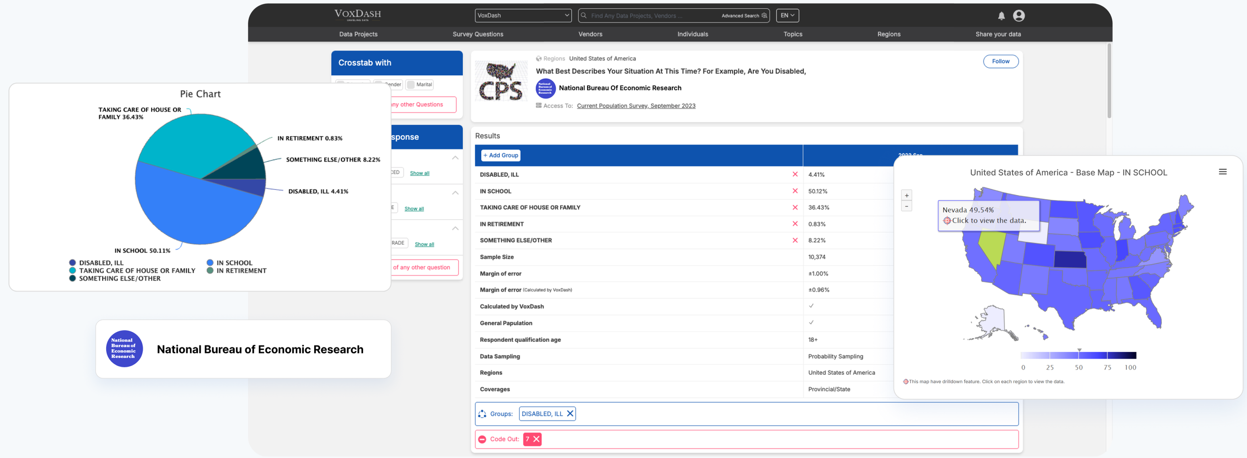Toggle IN SCHOOL legend dot in pie chart
Viewport: 1247px width, 458px height.
point(210,263)
